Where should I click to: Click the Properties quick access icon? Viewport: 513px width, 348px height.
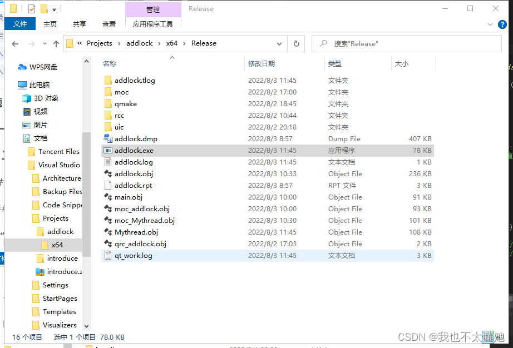[32, 9]
